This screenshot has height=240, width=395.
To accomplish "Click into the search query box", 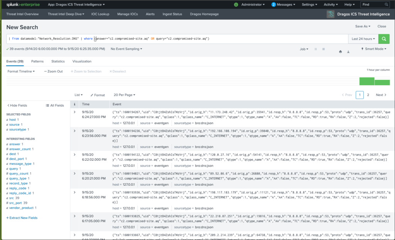I will [177, 39].
